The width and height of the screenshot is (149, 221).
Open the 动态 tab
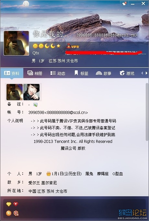click(x=58, y=73)
